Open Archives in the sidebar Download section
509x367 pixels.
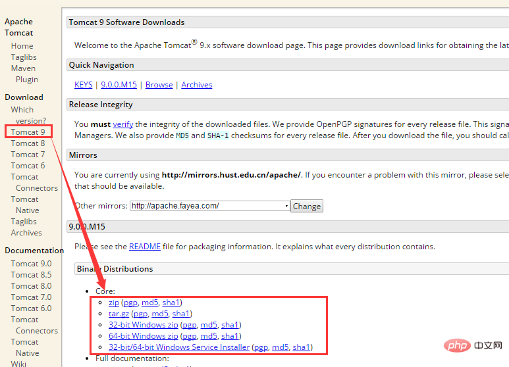[26, 233]
